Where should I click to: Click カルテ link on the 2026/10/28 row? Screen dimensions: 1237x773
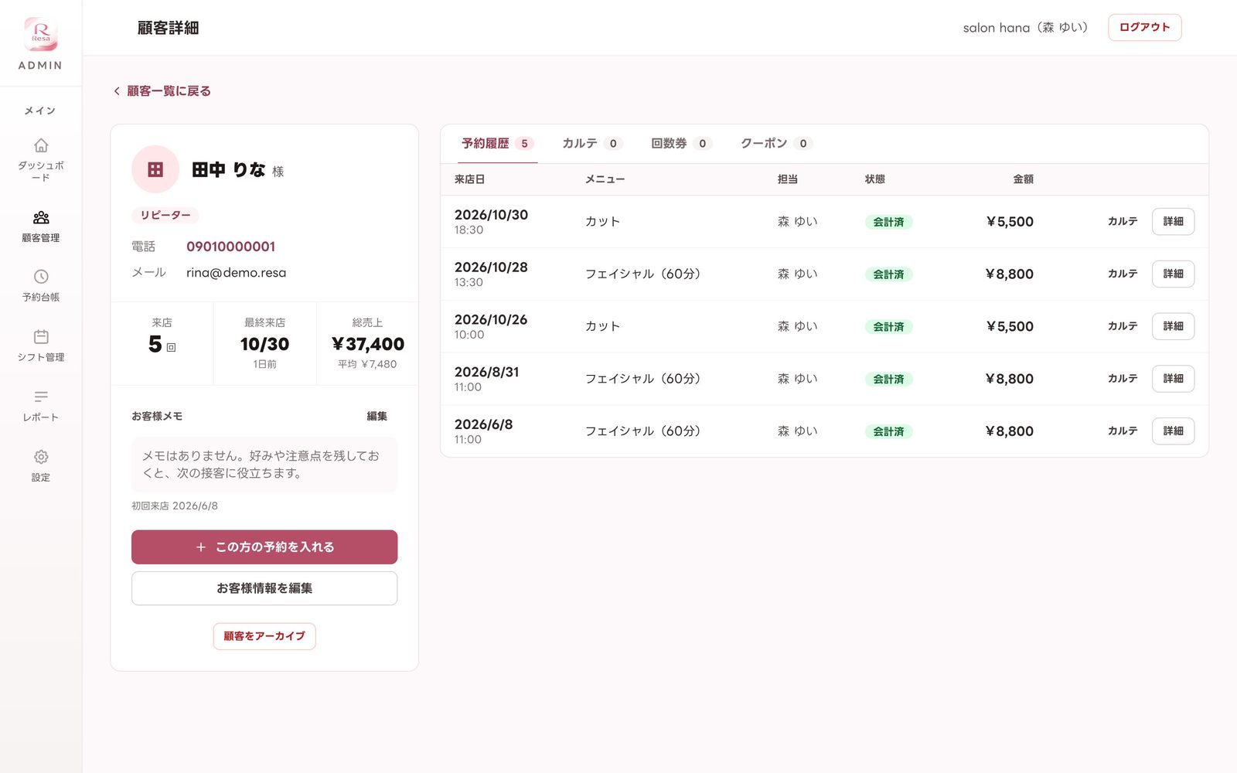(1123, 274)
